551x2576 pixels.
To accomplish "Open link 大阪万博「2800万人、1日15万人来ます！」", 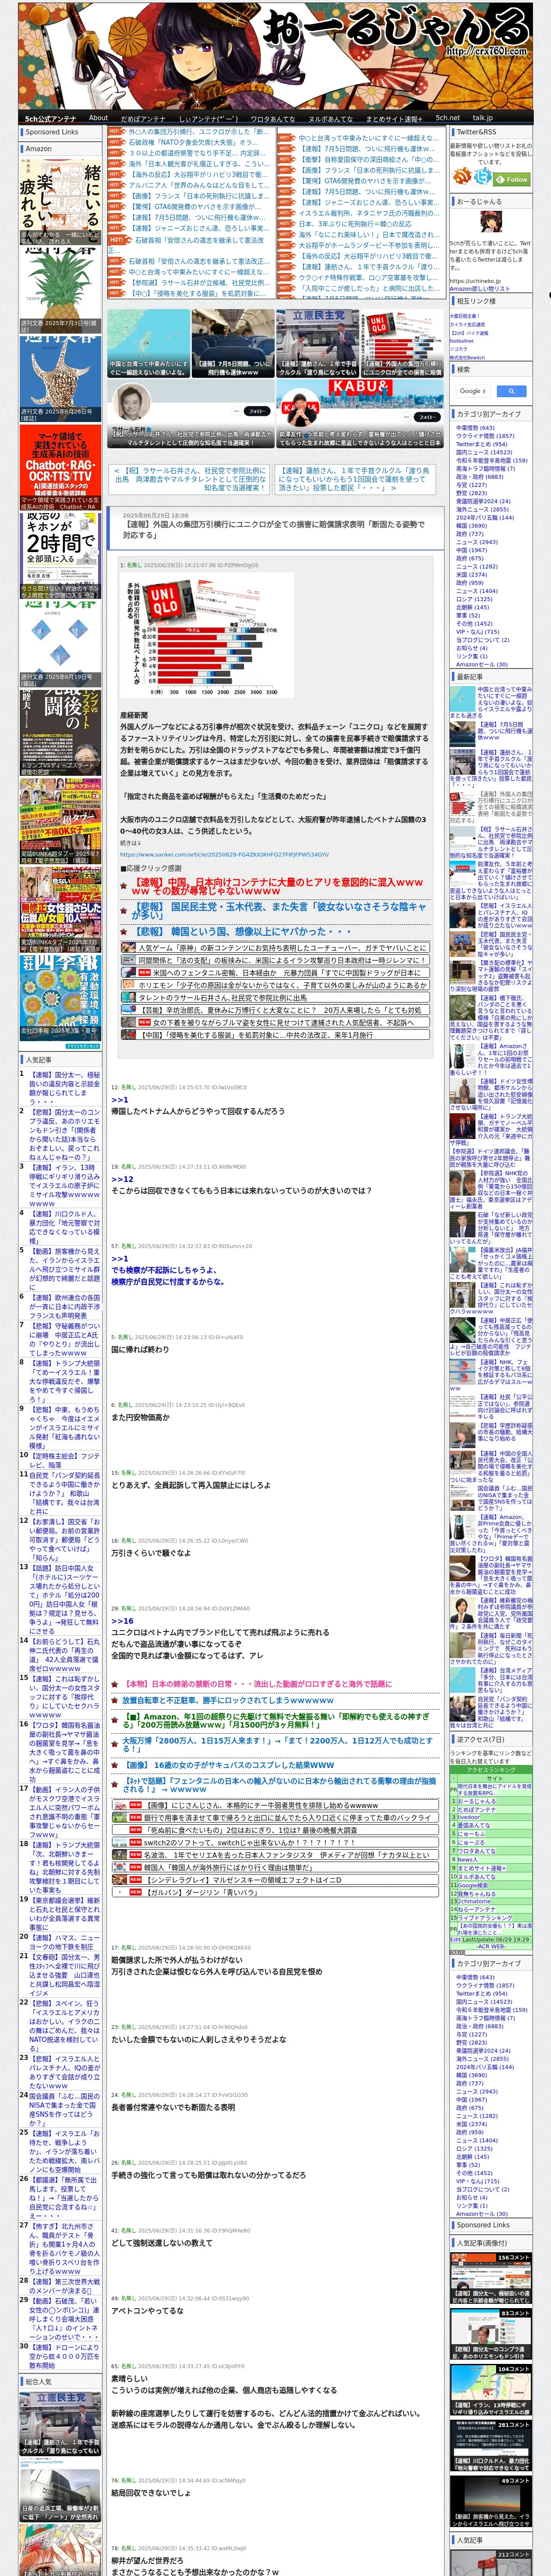I will click(x=277, y=1744).
